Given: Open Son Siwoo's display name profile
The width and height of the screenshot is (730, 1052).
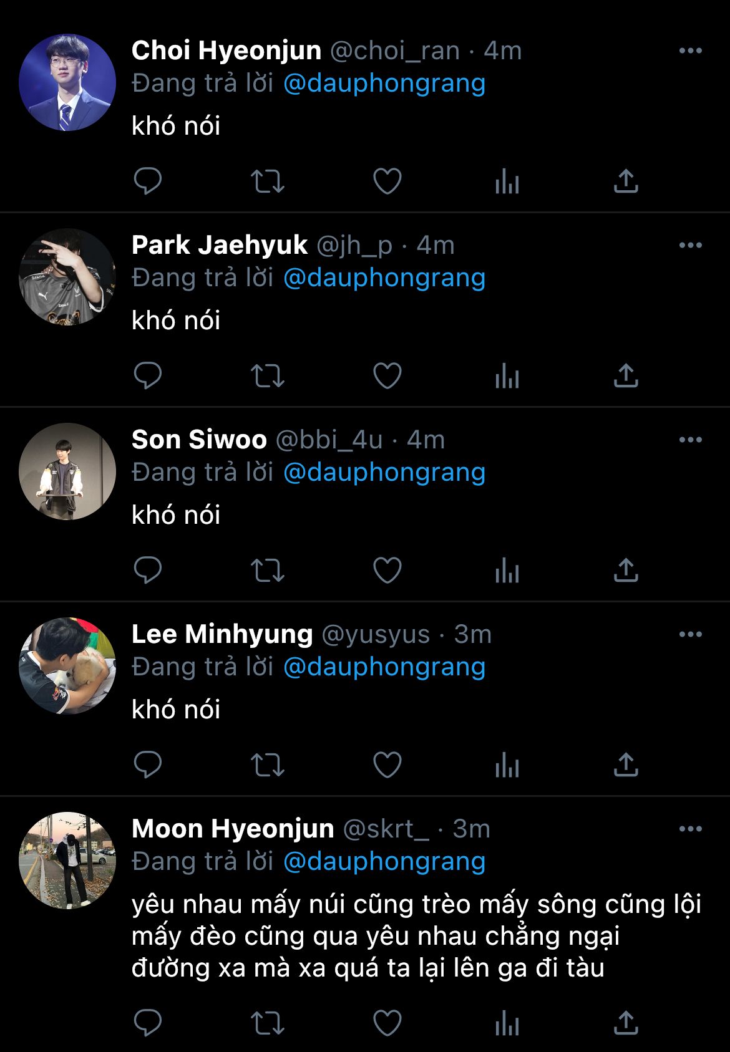Looking at the screenshot, I should [199, 440].
